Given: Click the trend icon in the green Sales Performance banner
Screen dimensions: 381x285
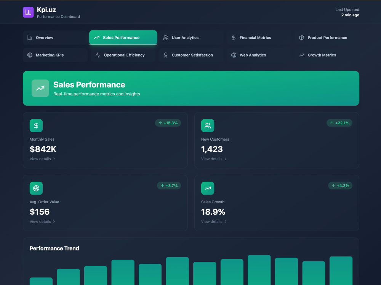Looking at the screenshot, I should pos(40,88).
